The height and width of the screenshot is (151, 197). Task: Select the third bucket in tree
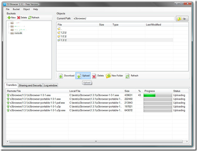pos(21,30)
